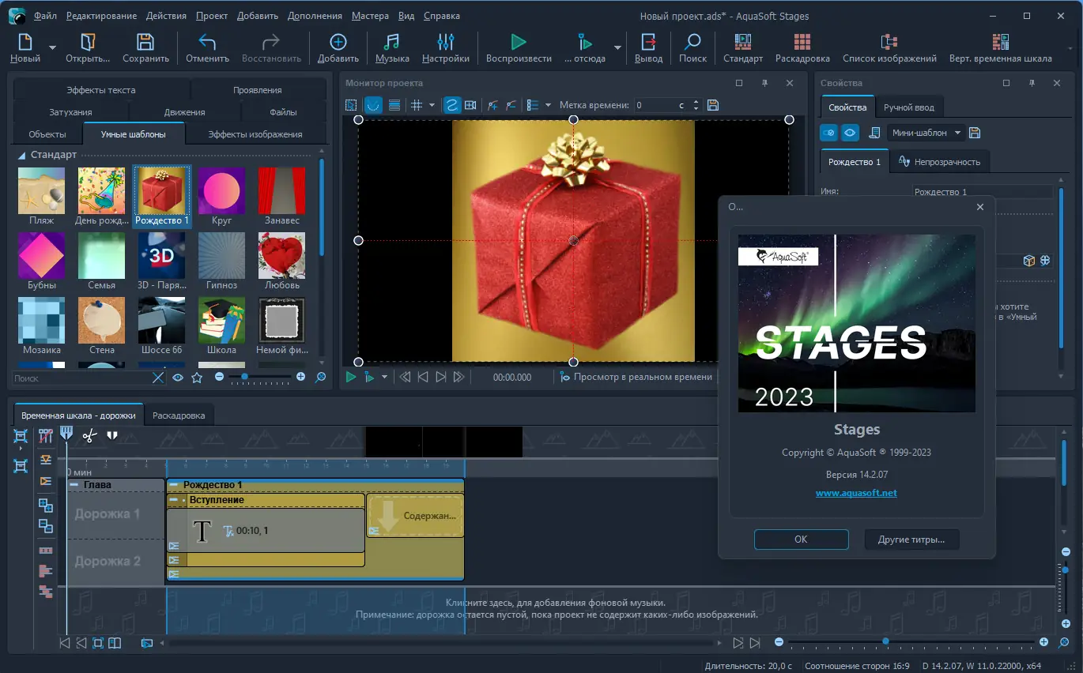1083x673 pixels.
Task: Click the save timestamp disk icon near Метка времени
Action: tap(712, 104)
